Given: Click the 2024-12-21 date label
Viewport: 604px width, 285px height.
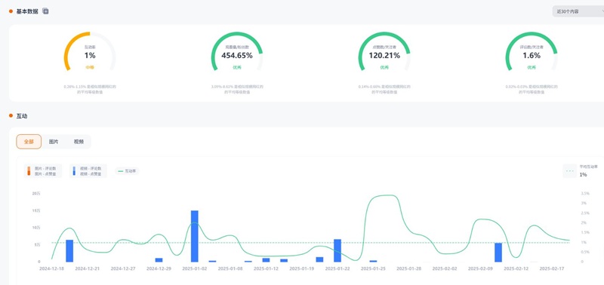Looking at the screenshot, I should 87,268.
